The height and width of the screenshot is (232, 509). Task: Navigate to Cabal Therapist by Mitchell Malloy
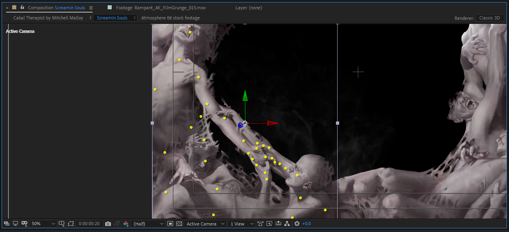[x=48, y=18]
